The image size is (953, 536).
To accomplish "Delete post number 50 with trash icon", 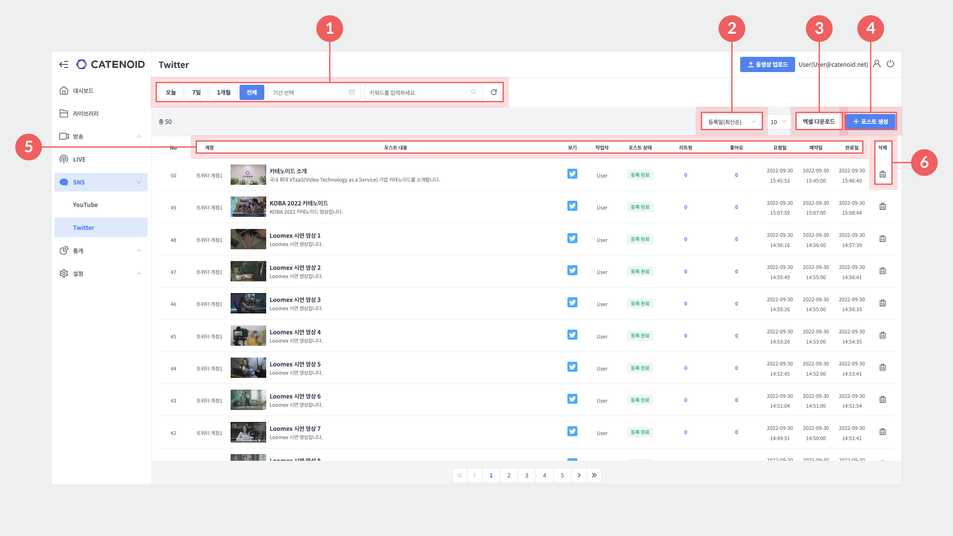I will click(x=882, y=174).
